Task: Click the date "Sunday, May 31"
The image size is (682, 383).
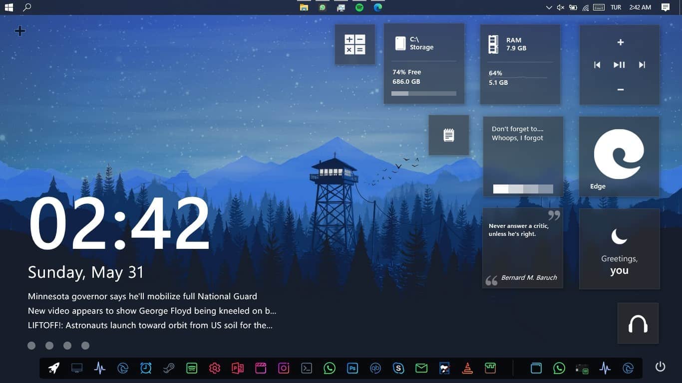Action: click(86, 272)
